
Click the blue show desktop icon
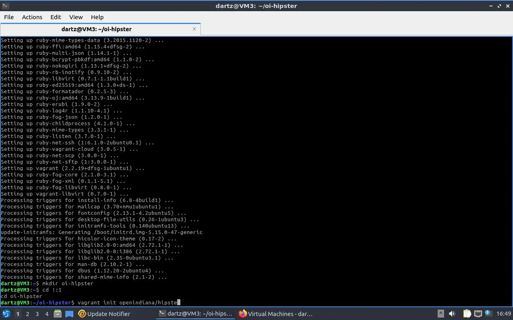click(x=69, y=314)
